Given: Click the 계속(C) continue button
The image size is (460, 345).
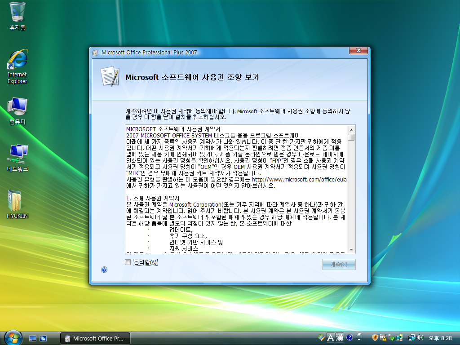Looking at the screenshot, I should click(339, 264).
